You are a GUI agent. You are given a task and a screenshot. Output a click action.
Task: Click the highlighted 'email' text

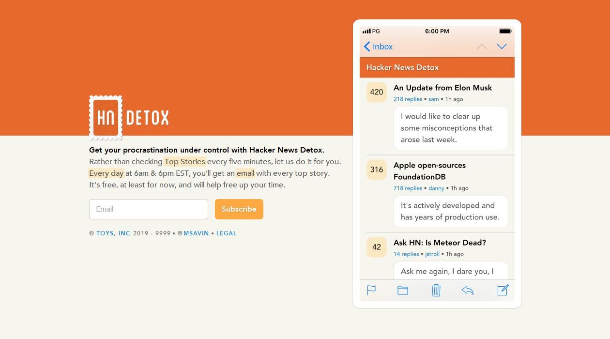245,173
